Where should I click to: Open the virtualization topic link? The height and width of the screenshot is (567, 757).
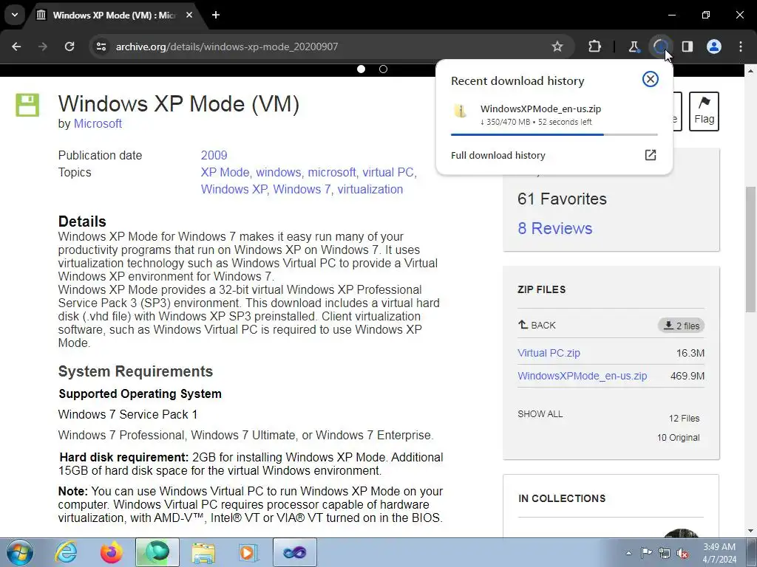click(x=370, y=189)
